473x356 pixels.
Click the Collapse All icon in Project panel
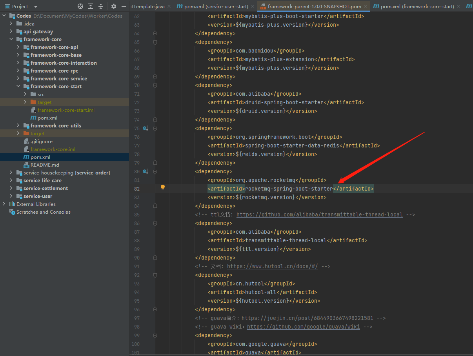[x=101, y=6]
